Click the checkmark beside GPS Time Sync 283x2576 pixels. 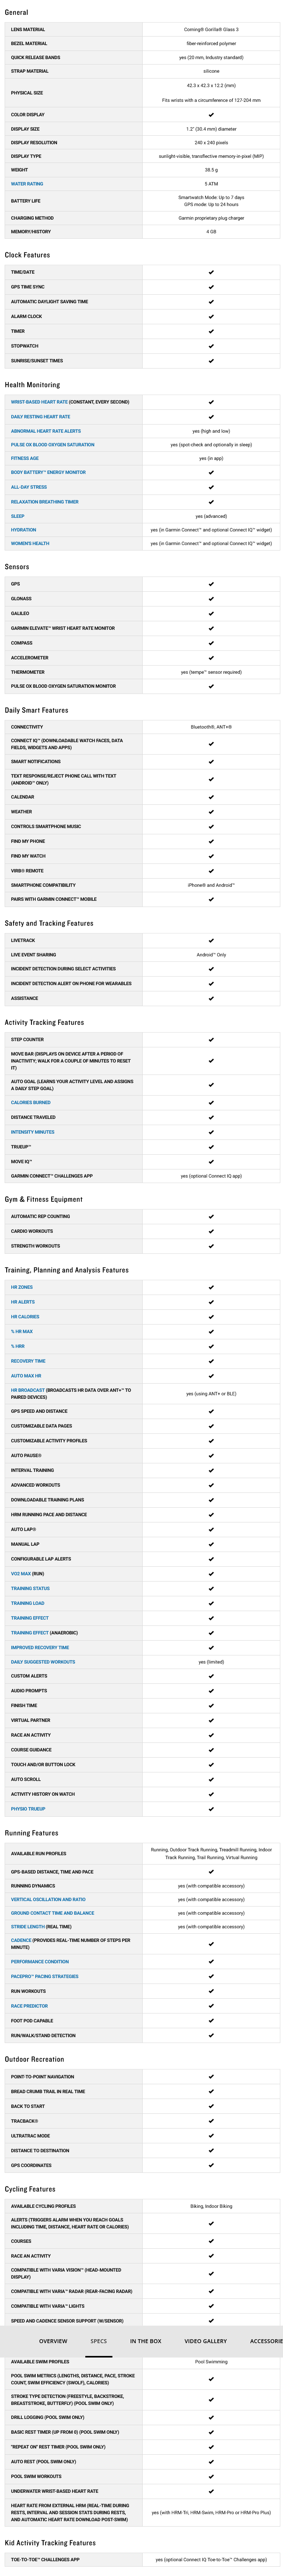pyautogui.click(x=210, y=287)
